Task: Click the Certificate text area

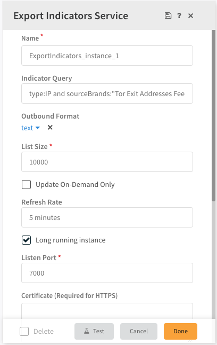Action: coord(107,311)
